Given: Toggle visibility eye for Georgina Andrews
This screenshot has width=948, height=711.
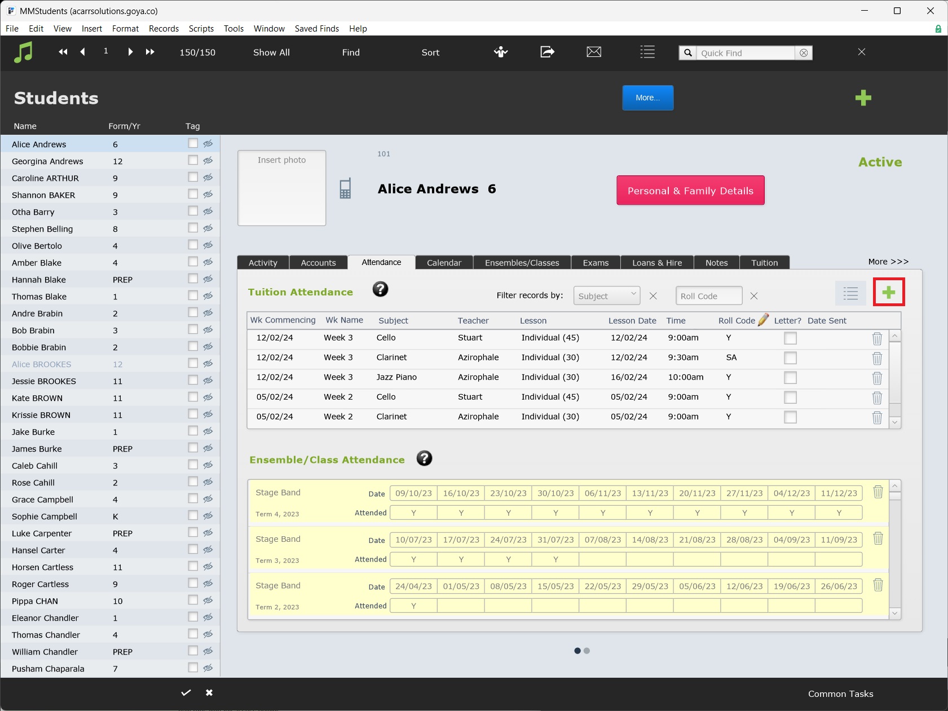Looking at the screenshot, I should [208, 161].
